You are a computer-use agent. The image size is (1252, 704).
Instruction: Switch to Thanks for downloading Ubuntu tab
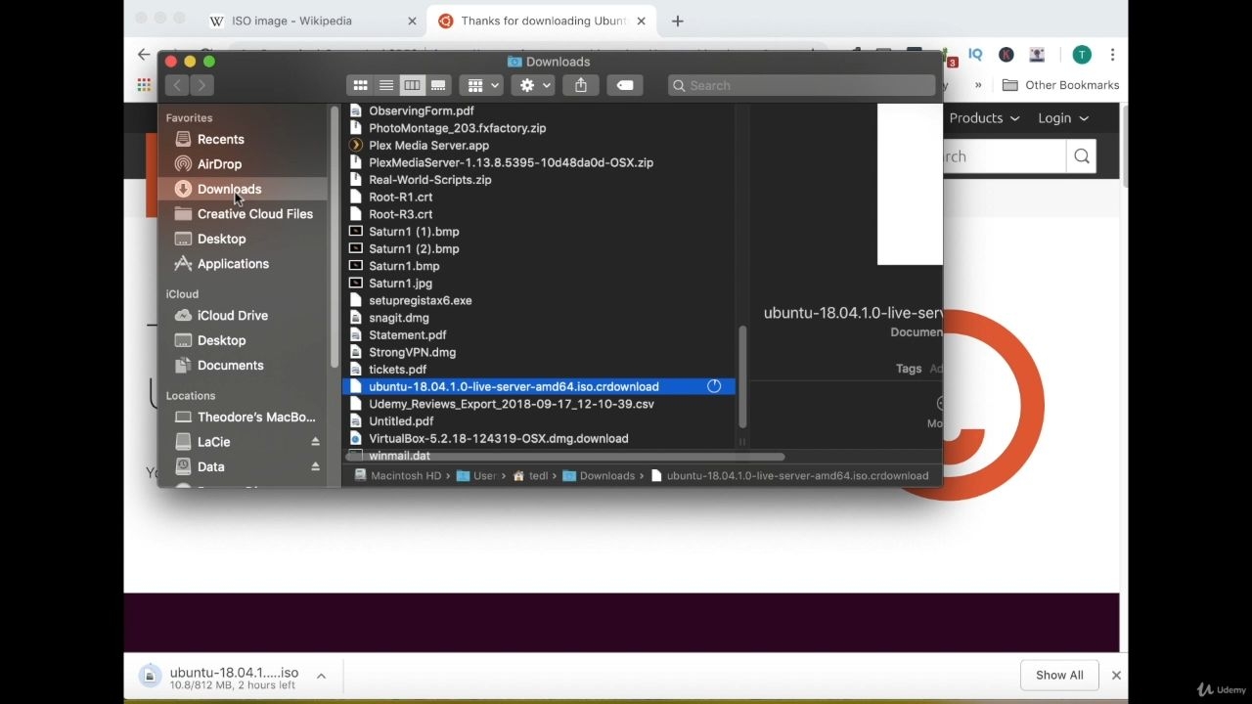[543, 21]
